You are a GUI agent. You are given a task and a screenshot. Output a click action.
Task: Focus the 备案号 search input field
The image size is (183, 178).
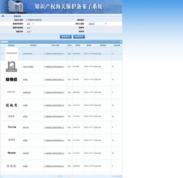coord(95,27)
